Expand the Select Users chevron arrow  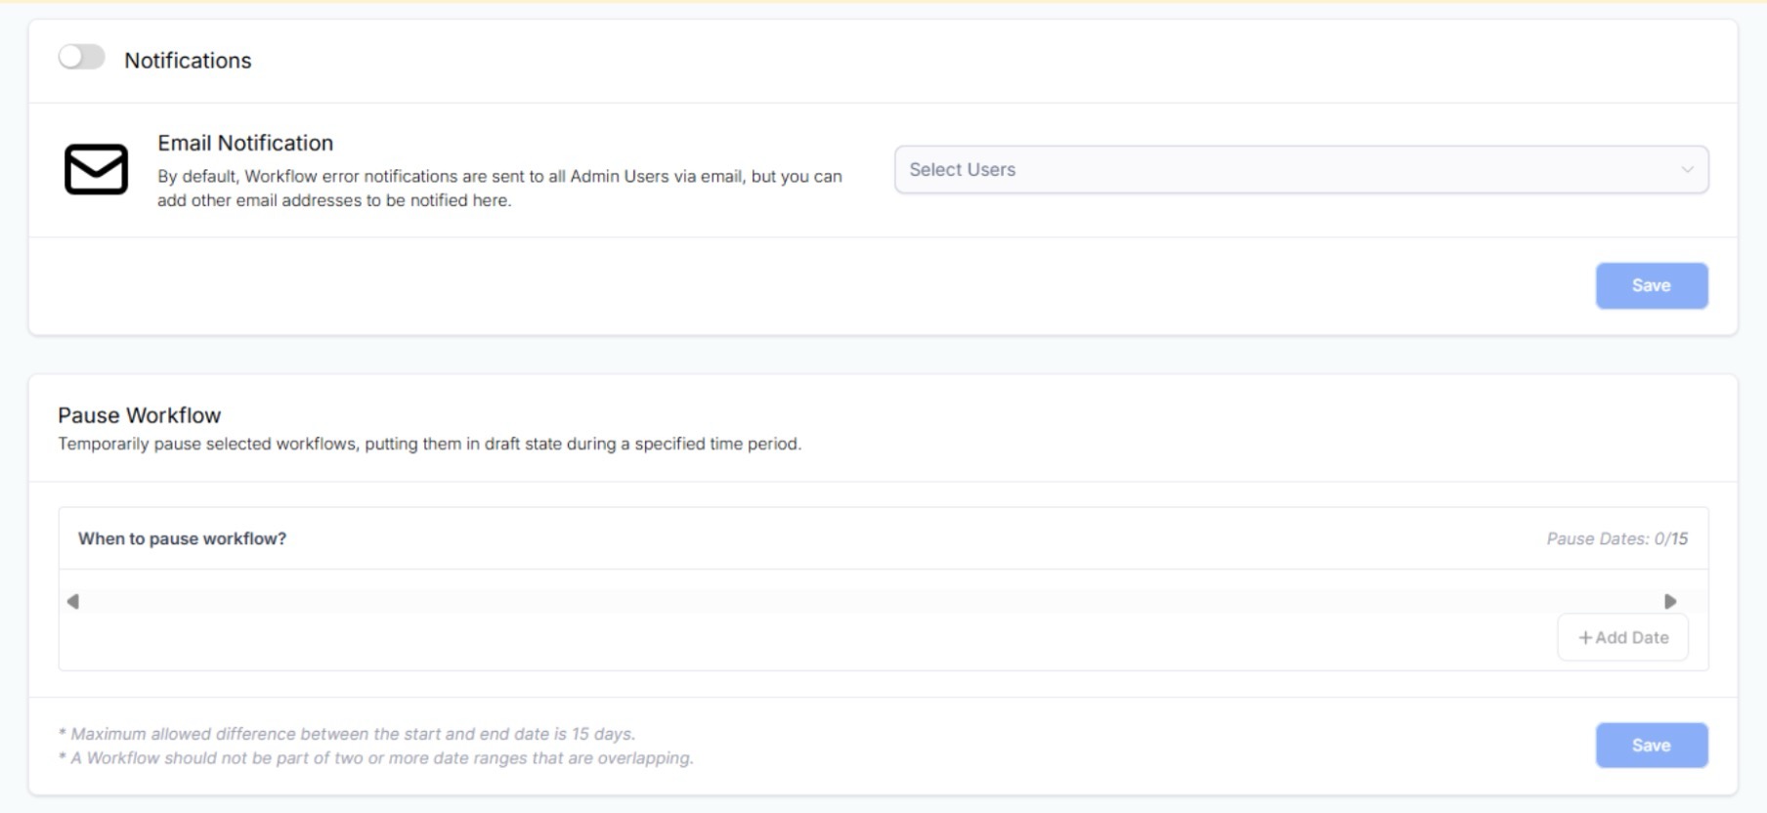click(x=1687, y=170)
